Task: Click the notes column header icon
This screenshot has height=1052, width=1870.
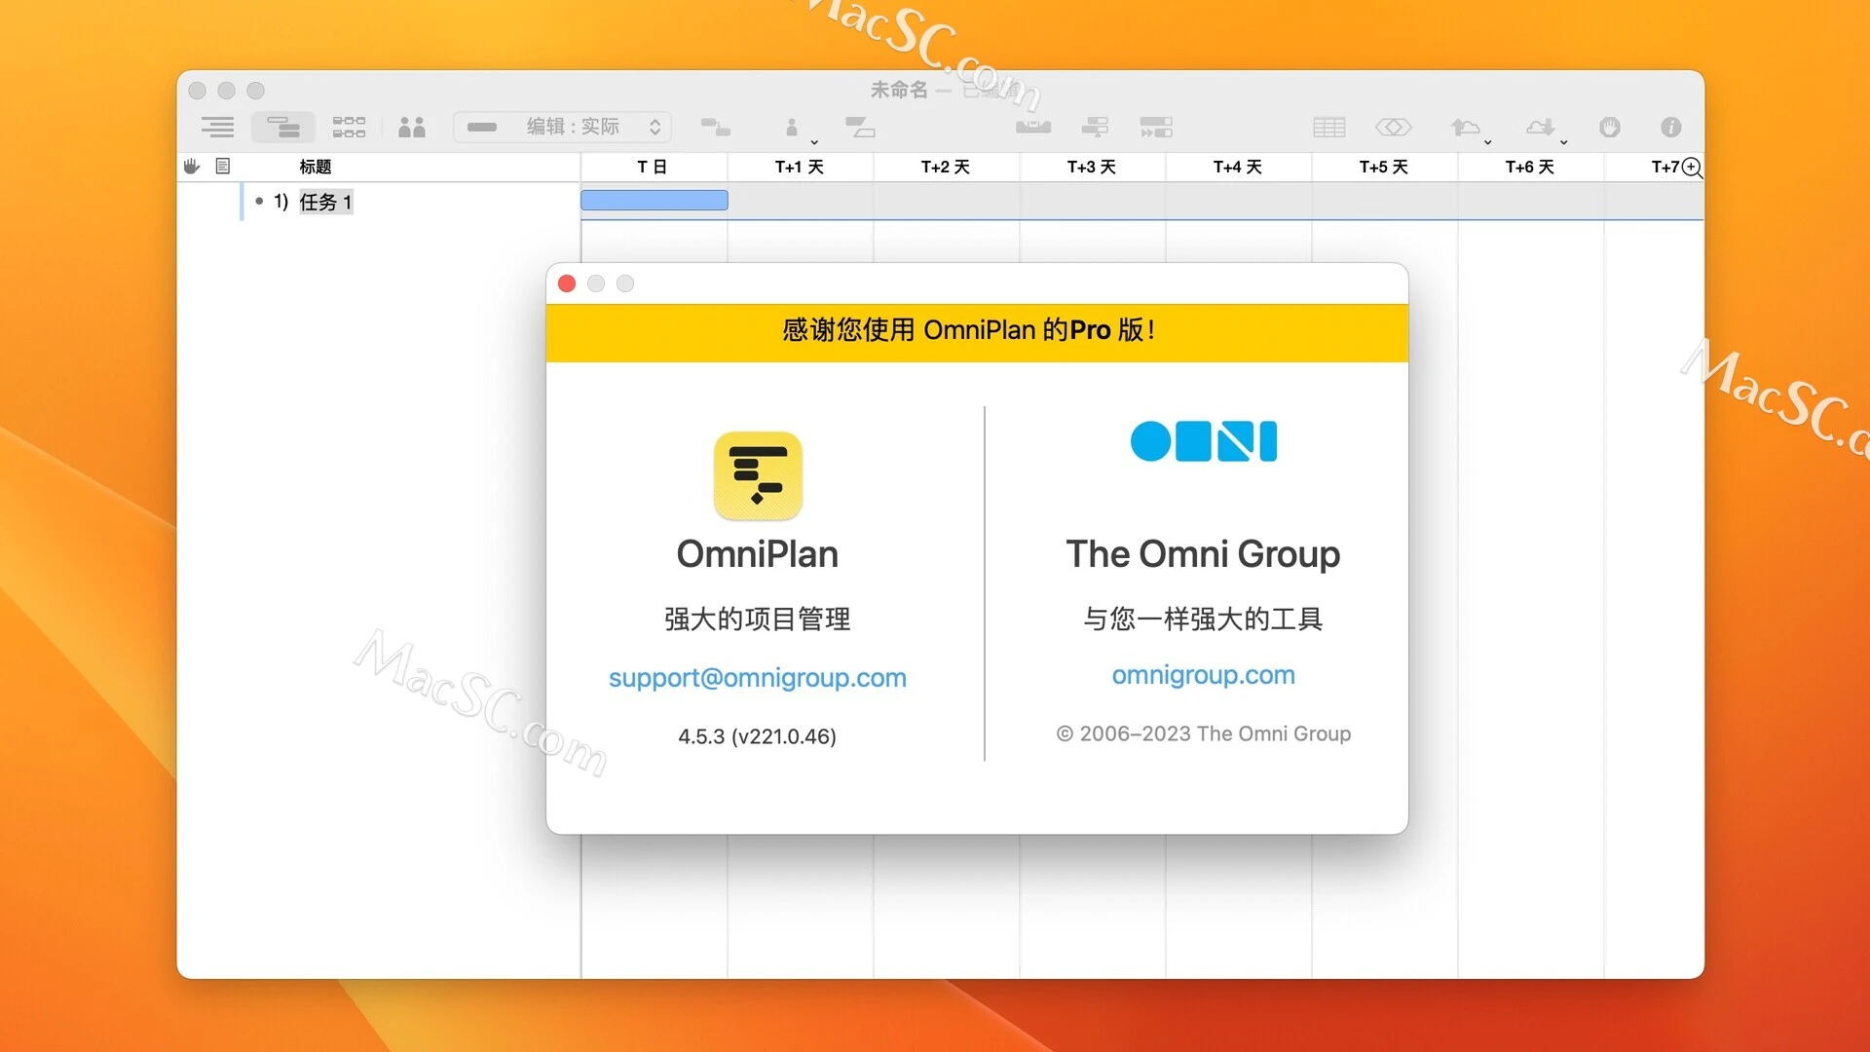Action: 223,167
